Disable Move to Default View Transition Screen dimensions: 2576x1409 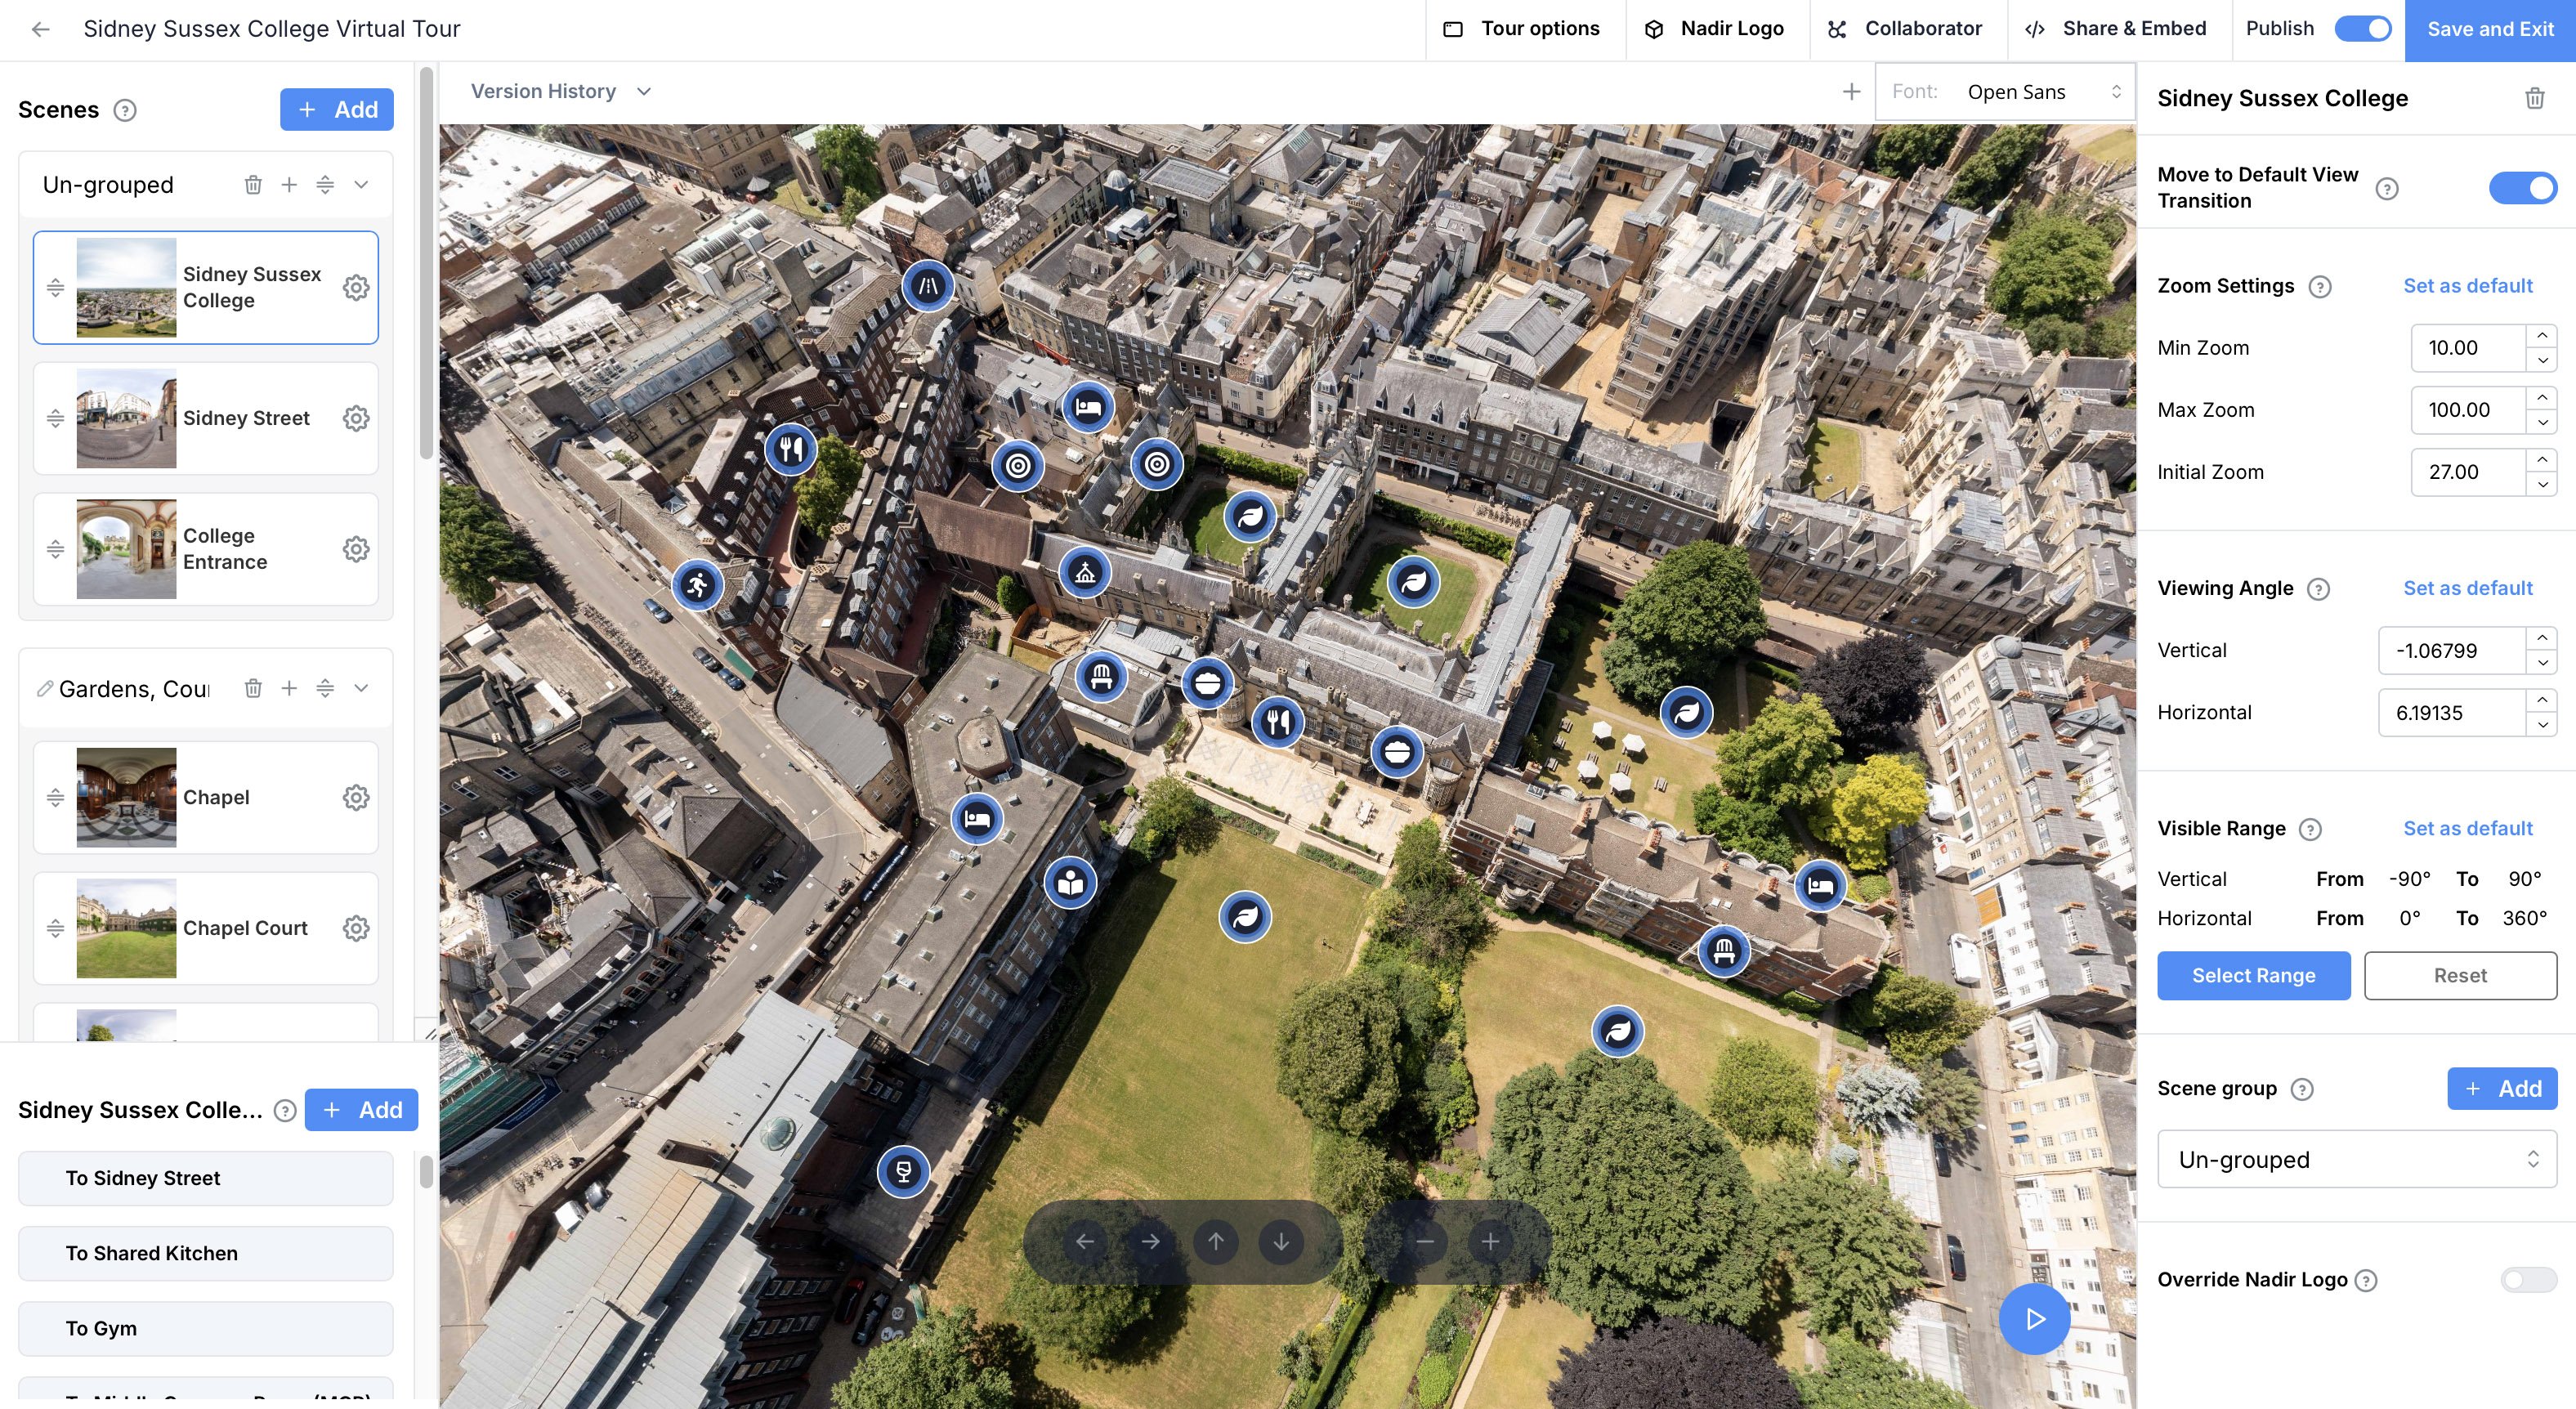coord(2522,188)
